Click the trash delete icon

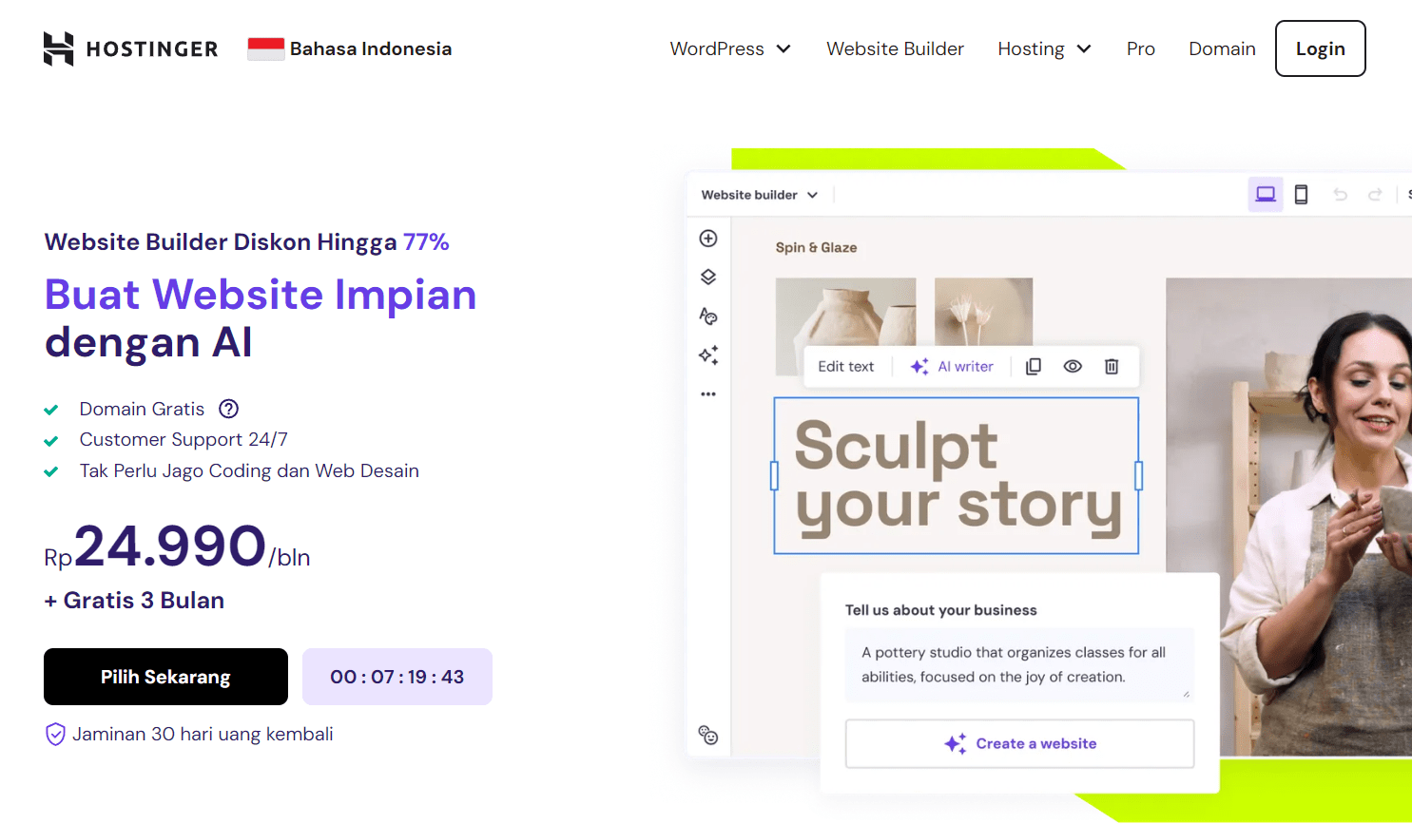[1112, 367]
